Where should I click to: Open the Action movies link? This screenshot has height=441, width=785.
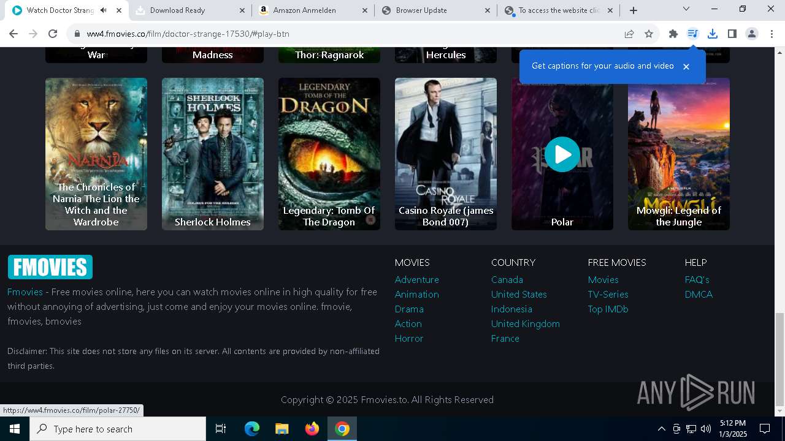coord(408,324)
